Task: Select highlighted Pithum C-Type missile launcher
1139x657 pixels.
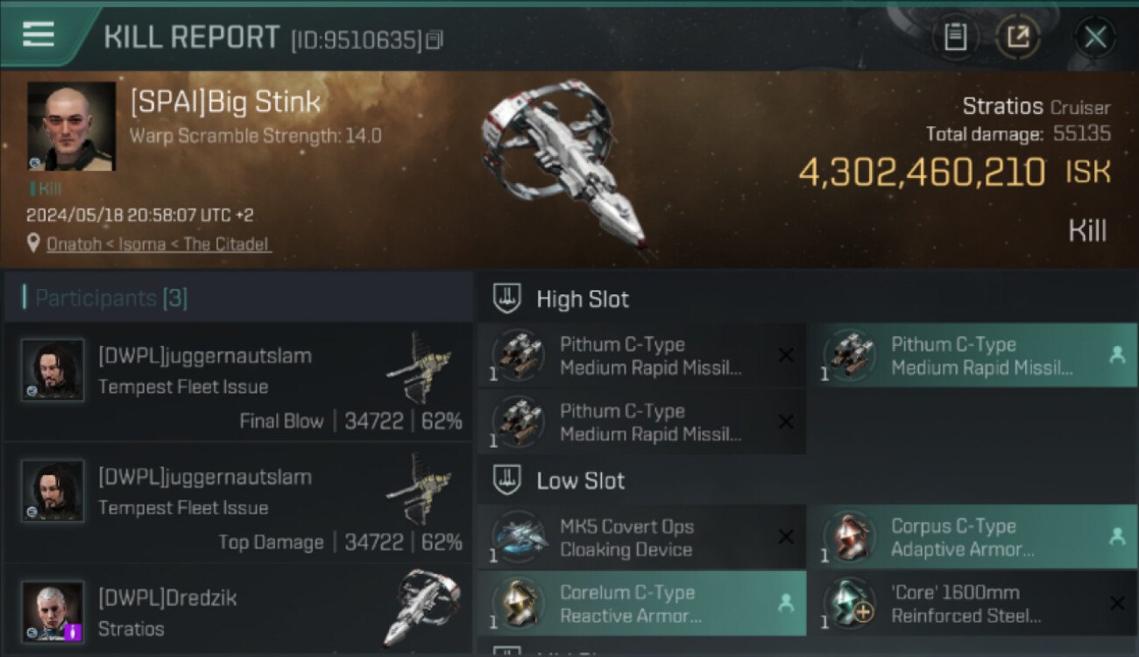Action: click(972, 356)
